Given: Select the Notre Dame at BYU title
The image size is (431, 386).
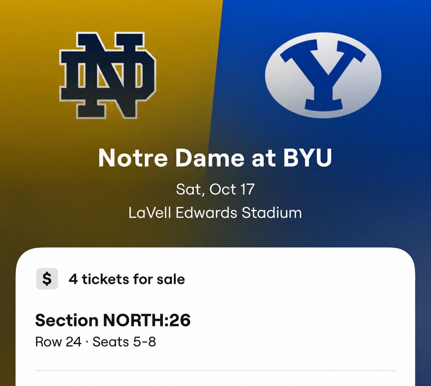Looking at the screenshot, I should [x=215, y=158].
